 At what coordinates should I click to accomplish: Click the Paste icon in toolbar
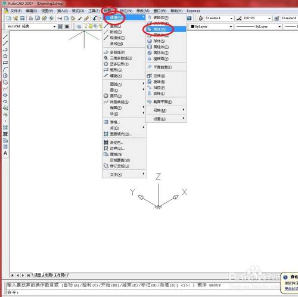(73, 18)
